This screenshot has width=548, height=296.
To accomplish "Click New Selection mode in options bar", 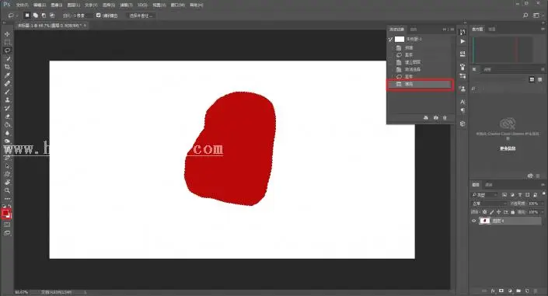I will pos(27,16).
